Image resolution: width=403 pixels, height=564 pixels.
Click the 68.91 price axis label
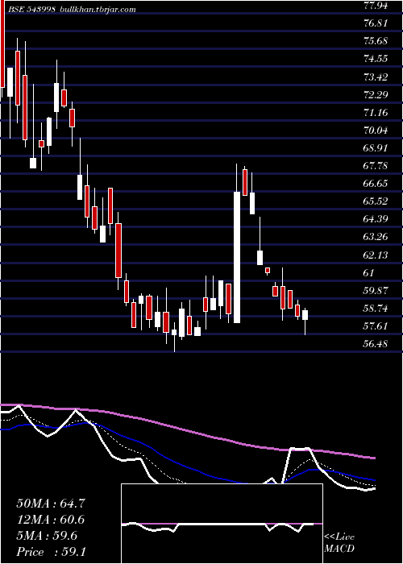point(376,147)
